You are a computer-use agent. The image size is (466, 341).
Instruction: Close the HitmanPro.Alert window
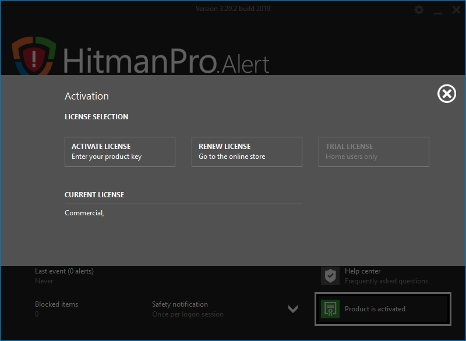click(456, 10)
